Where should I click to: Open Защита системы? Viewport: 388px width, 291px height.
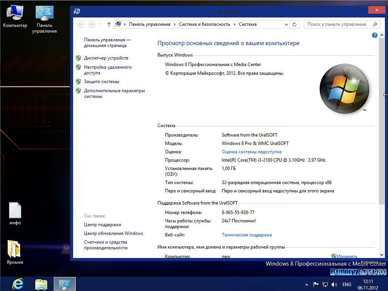(x=102, y=81)
